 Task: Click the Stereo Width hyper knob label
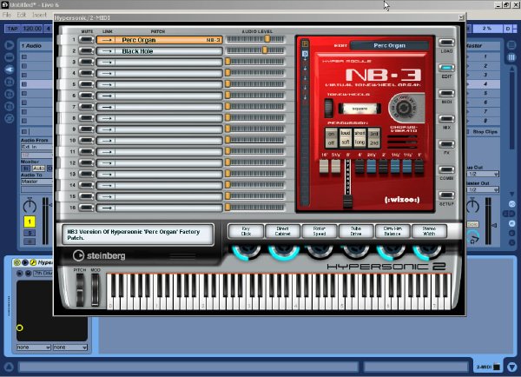coord(429,231)
